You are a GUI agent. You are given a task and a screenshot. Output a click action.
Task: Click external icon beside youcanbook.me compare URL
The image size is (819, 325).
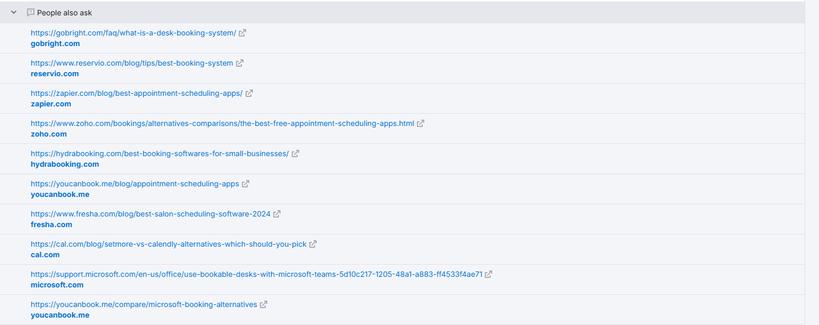tap(264, 304)
